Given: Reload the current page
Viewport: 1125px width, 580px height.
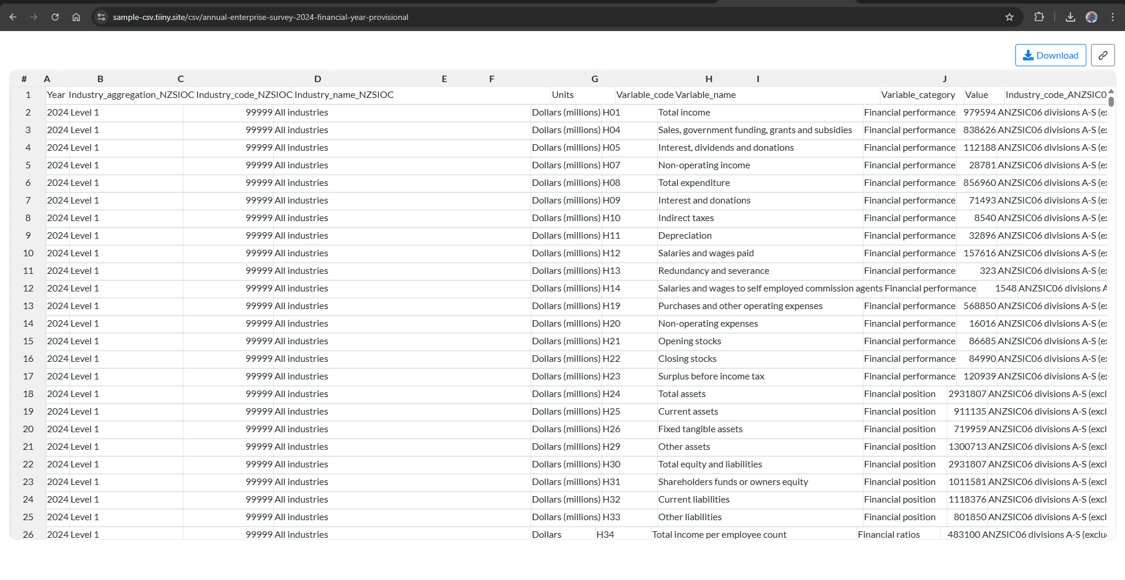Looking at the screenshot, I should [55, 17].
